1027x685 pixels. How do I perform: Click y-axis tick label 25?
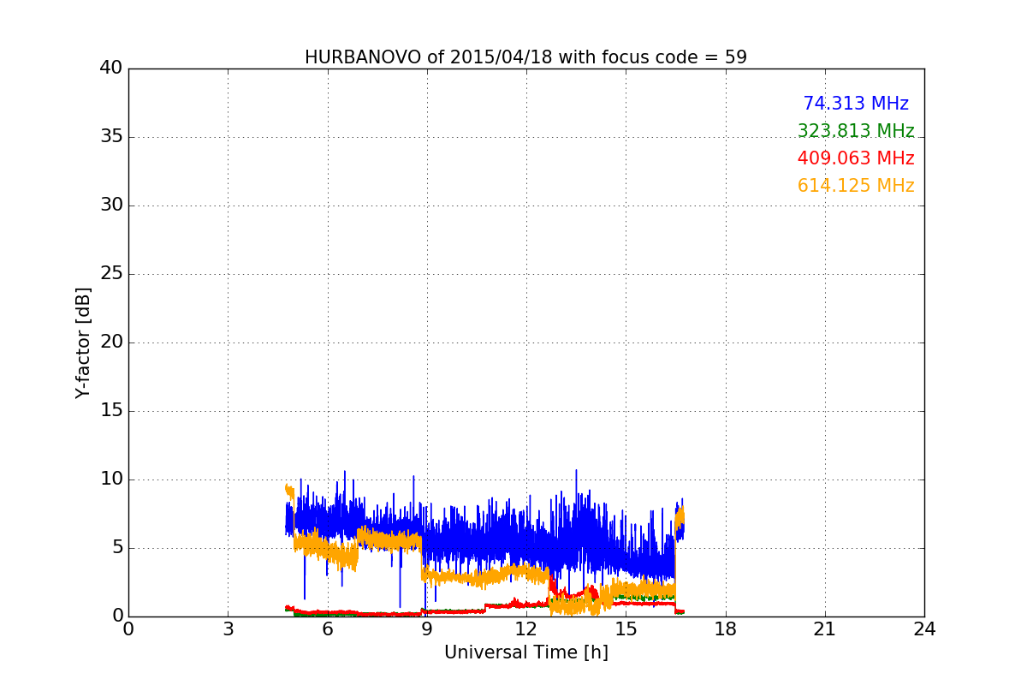tap(111, 274)
